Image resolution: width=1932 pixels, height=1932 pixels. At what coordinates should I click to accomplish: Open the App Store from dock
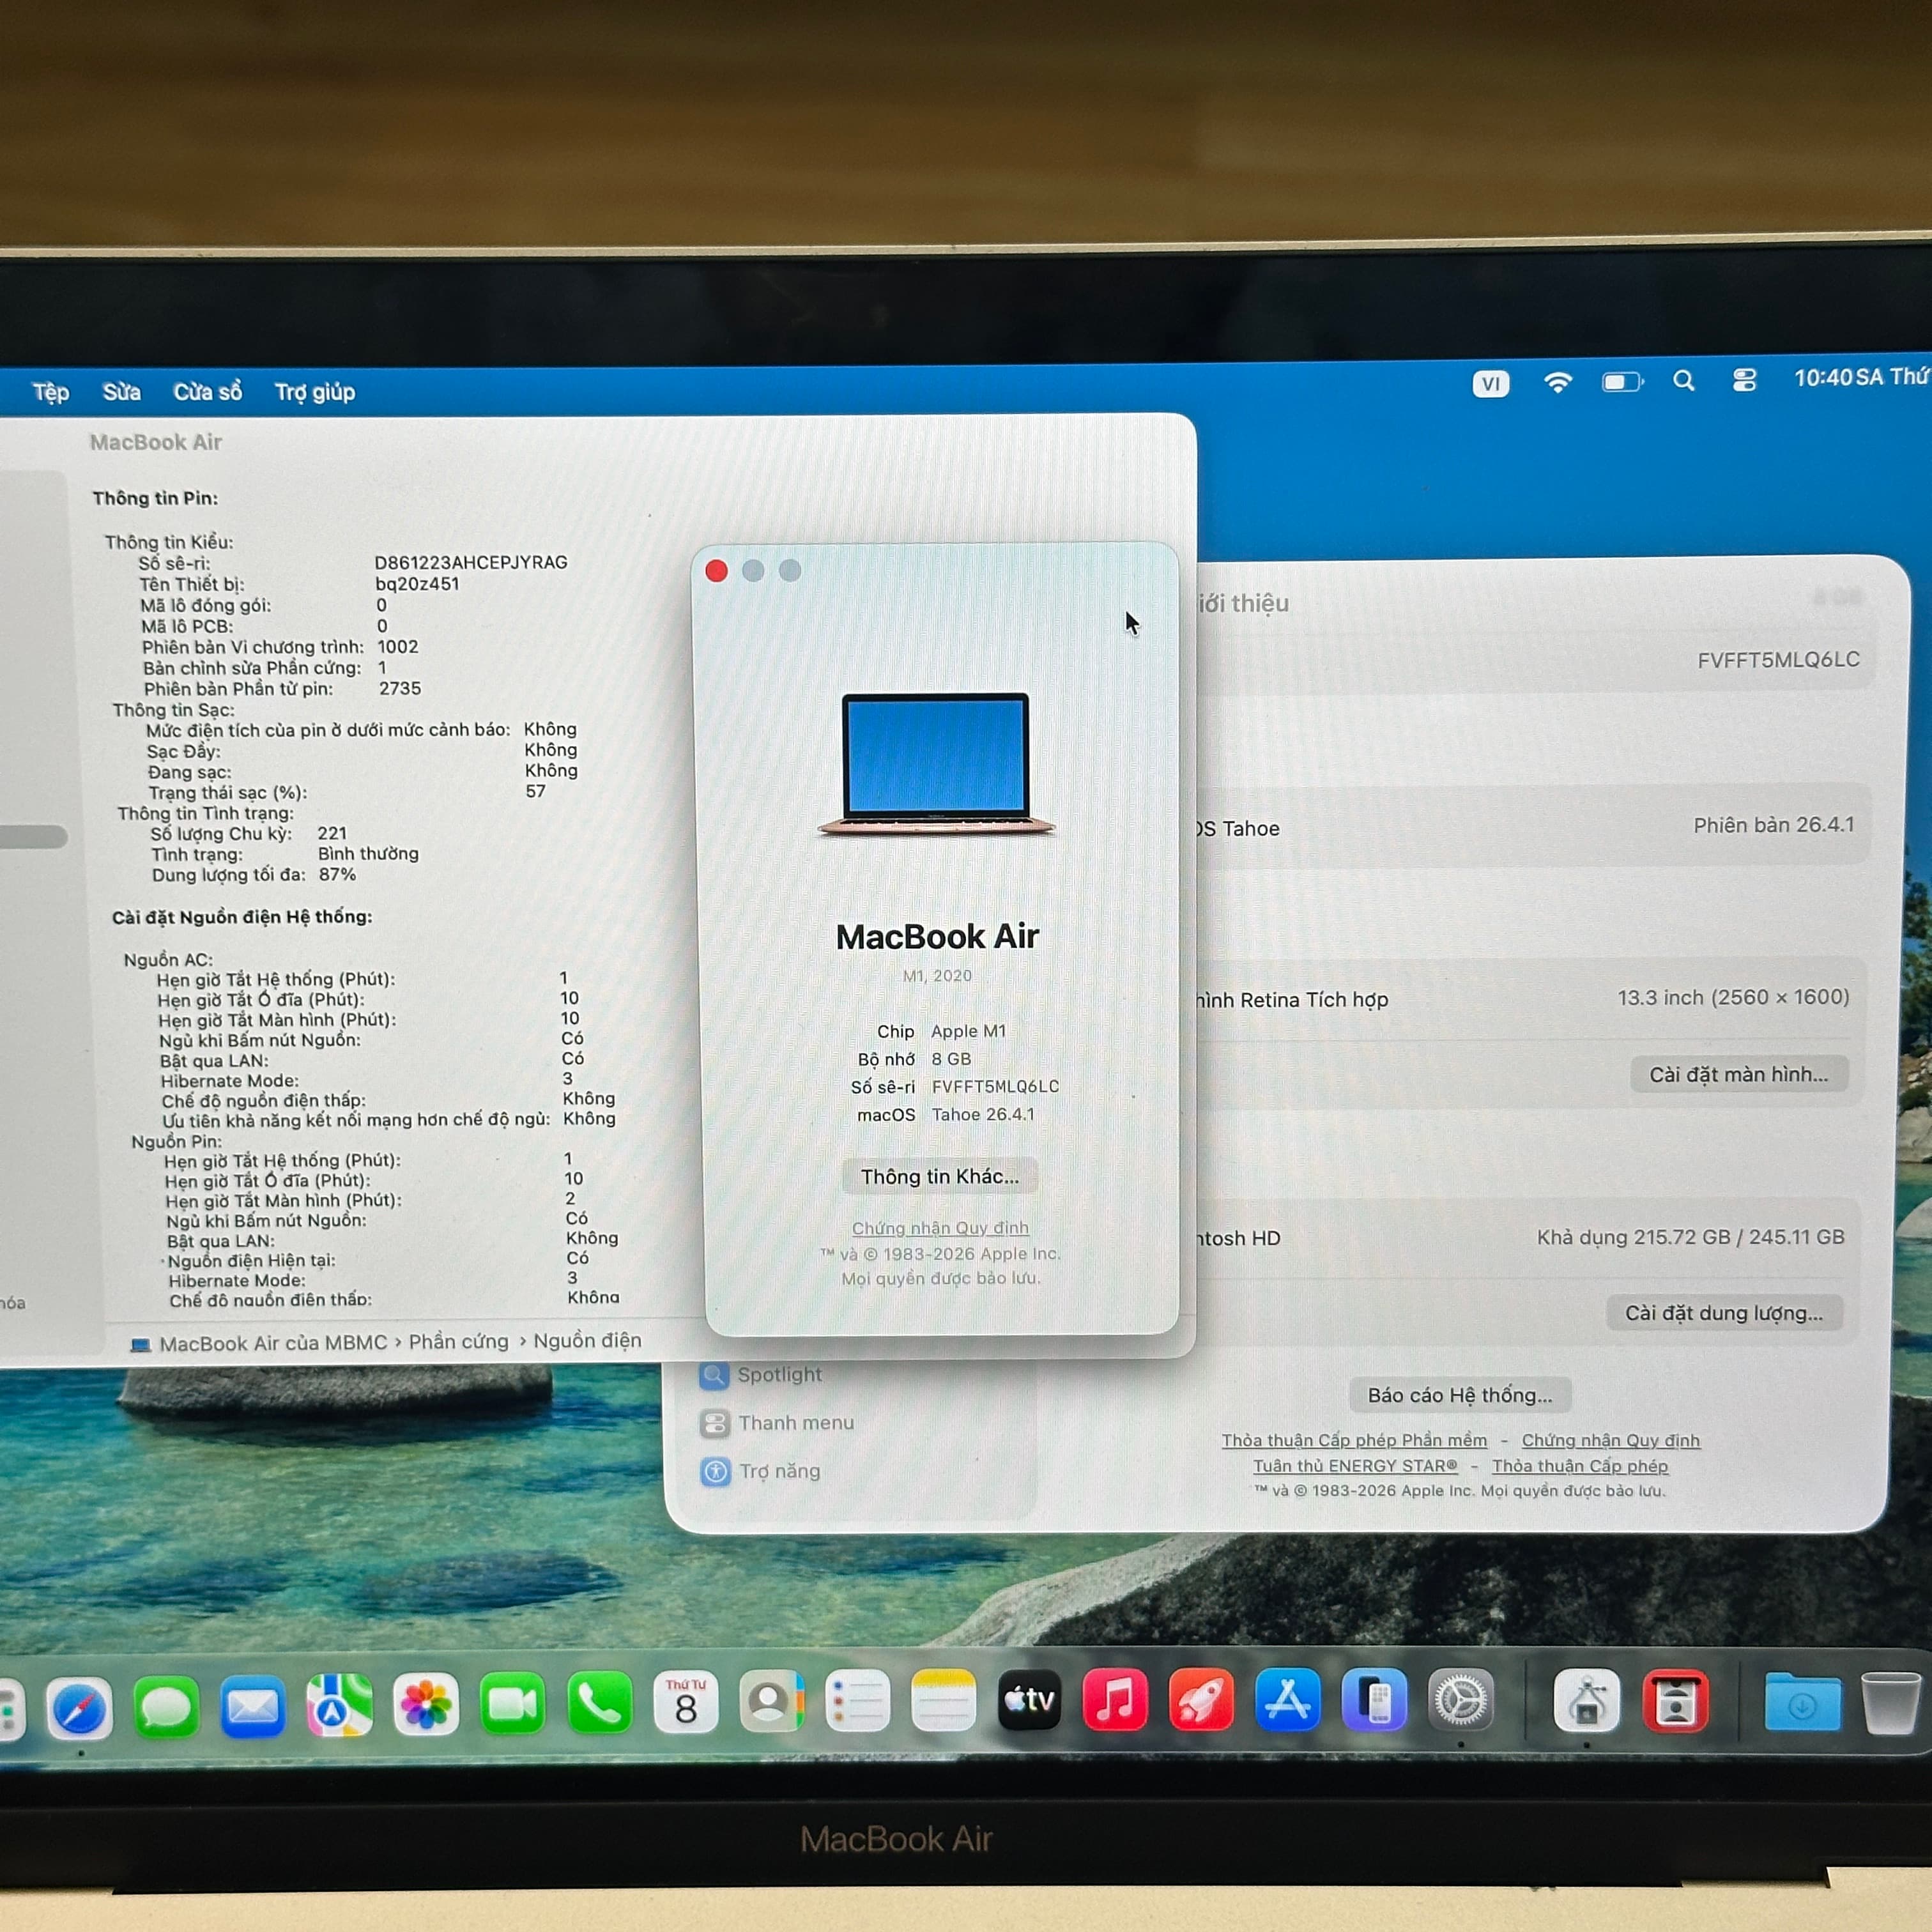(1287, 1699)
